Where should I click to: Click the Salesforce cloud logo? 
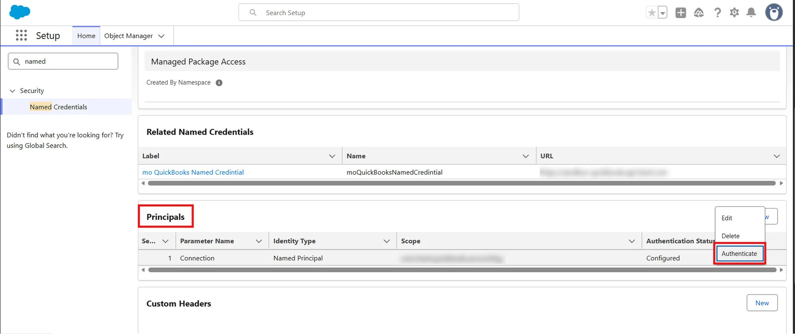point(19,12)
